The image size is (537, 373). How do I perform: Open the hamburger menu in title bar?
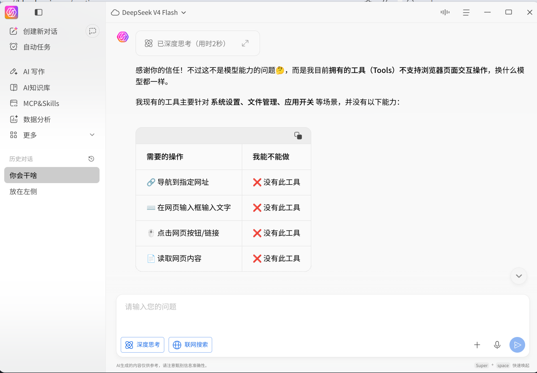(466, 12)
